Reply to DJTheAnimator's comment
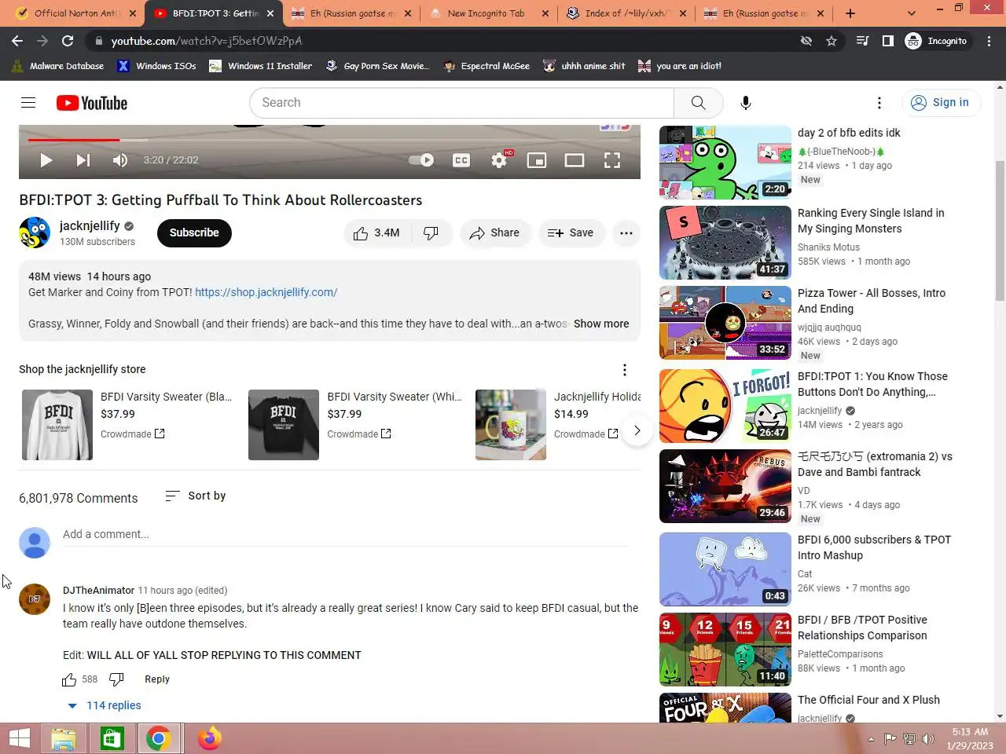 click(x=157, y=680)
